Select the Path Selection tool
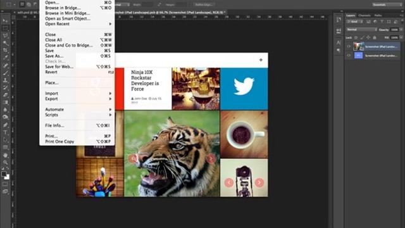The width and height of the screenshot is (405, 228). point(6,140)
